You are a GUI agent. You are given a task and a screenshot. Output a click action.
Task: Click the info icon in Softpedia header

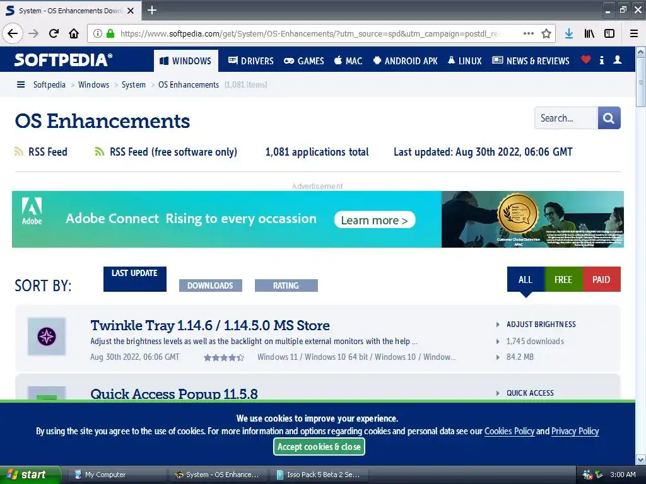[x=601, y=60]
